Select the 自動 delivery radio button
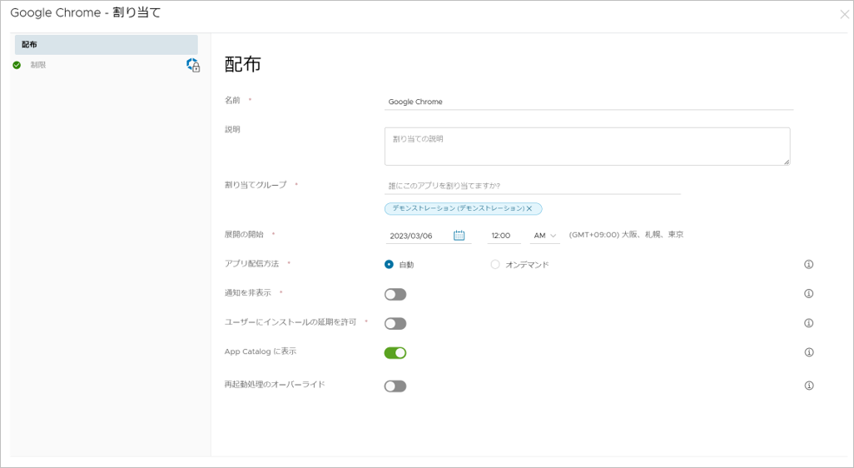The image size is (854, 468). (389, 264)
